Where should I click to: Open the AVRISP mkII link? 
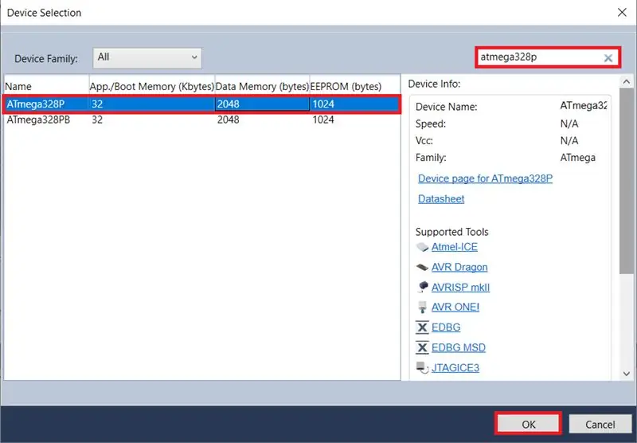(460, 288)
